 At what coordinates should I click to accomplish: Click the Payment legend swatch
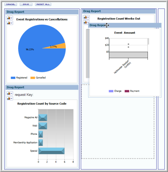click(x=127, y=91)
